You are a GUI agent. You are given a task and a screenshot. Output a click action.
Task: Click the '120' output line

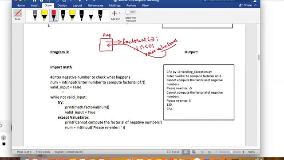[x=169, y=105]
